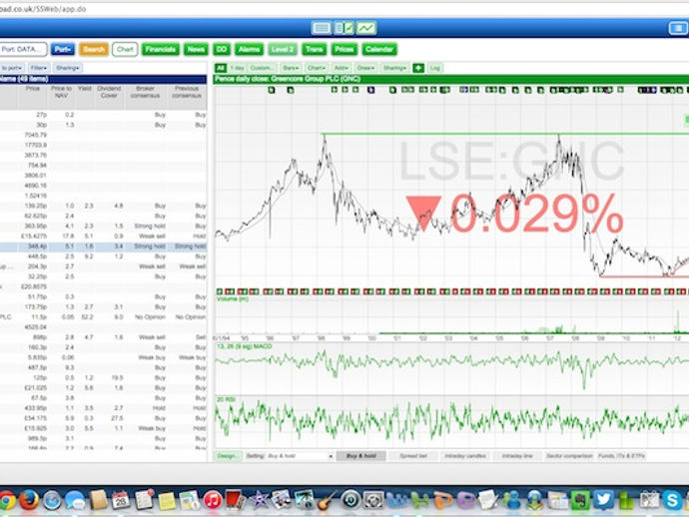
Task: Open the list Sharing dropdown
Action: point(67,68)
